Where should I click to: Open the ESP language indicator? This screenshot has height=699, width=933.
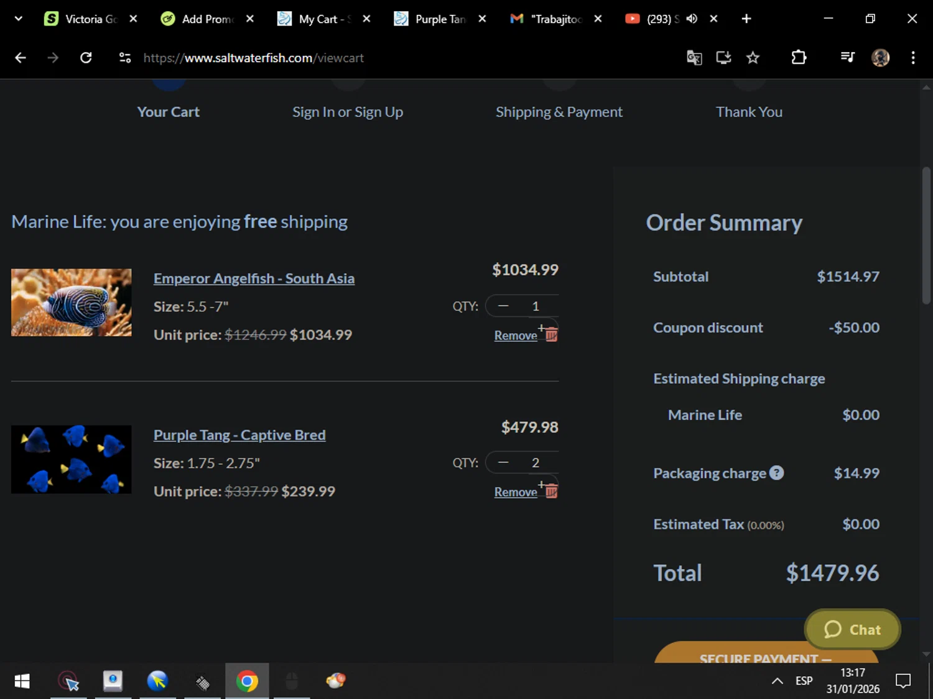(804, 681)
